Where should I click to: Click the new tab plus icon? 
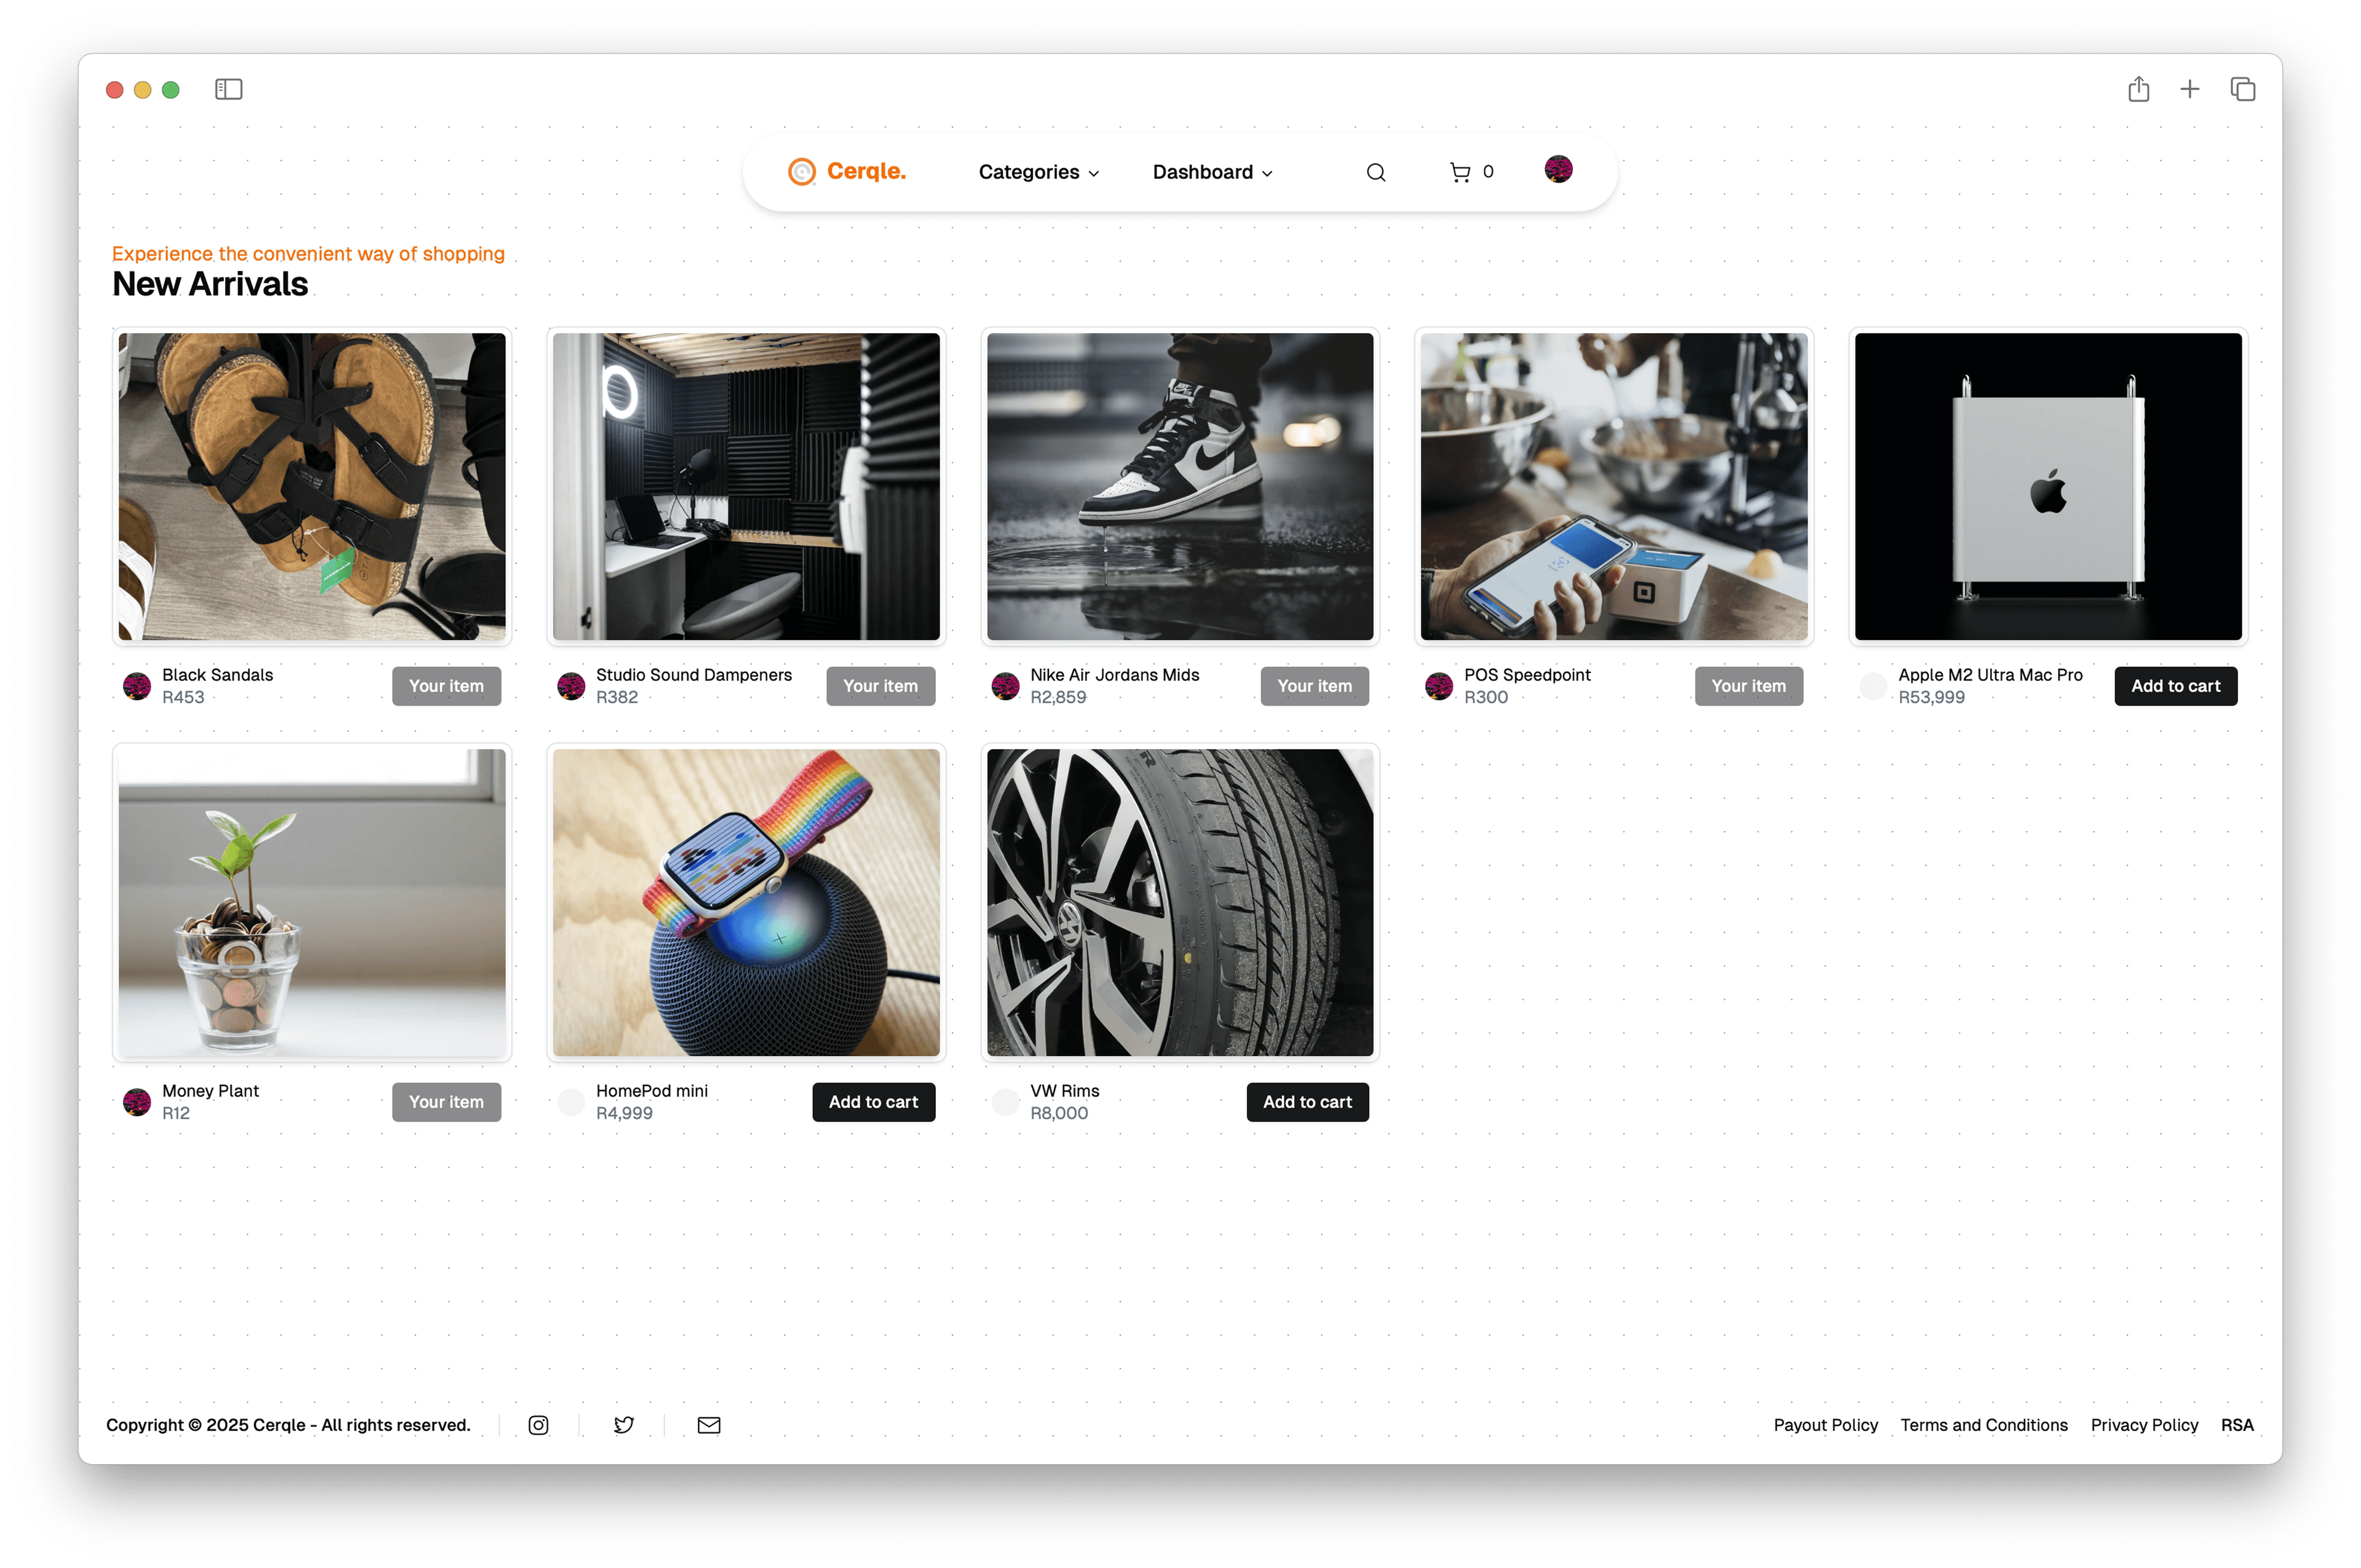[2190, 89]
